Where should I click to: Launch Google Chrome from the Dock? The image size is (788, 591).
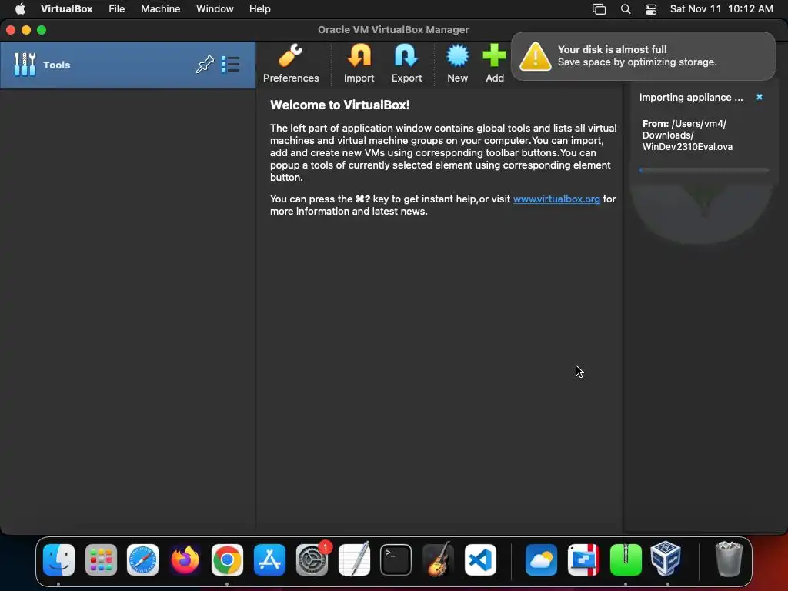coord(227,559)
